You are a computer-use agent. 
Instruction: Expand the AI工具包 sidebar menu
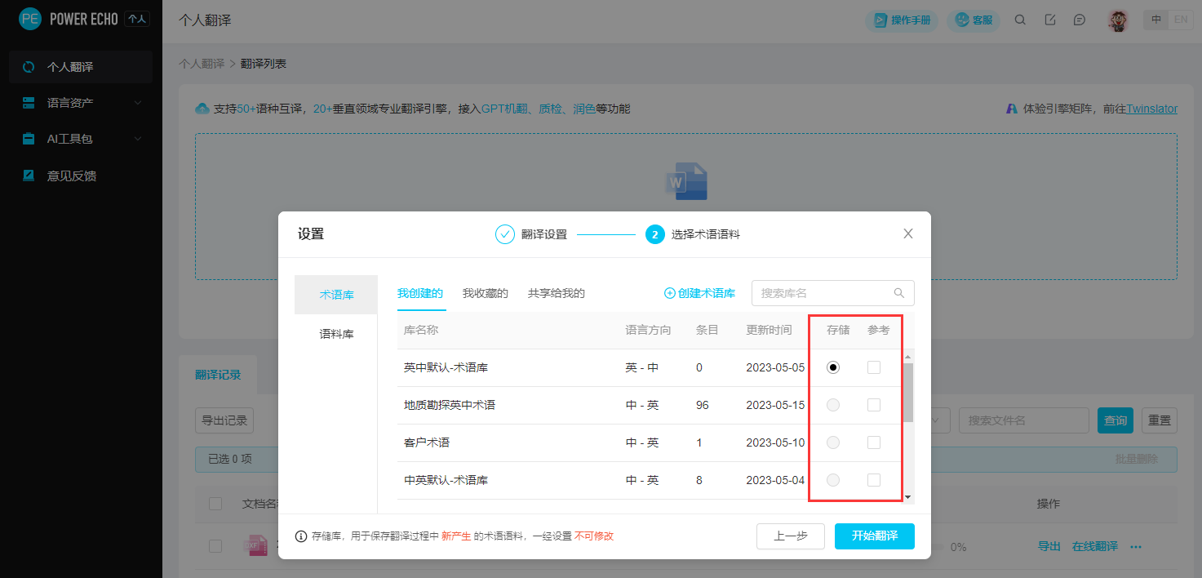click(80, 139)
